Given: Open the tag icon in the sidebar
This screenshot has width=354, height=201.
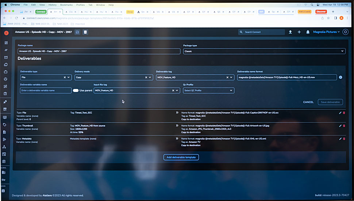Looking at the screenshot, I should (4, 125).
